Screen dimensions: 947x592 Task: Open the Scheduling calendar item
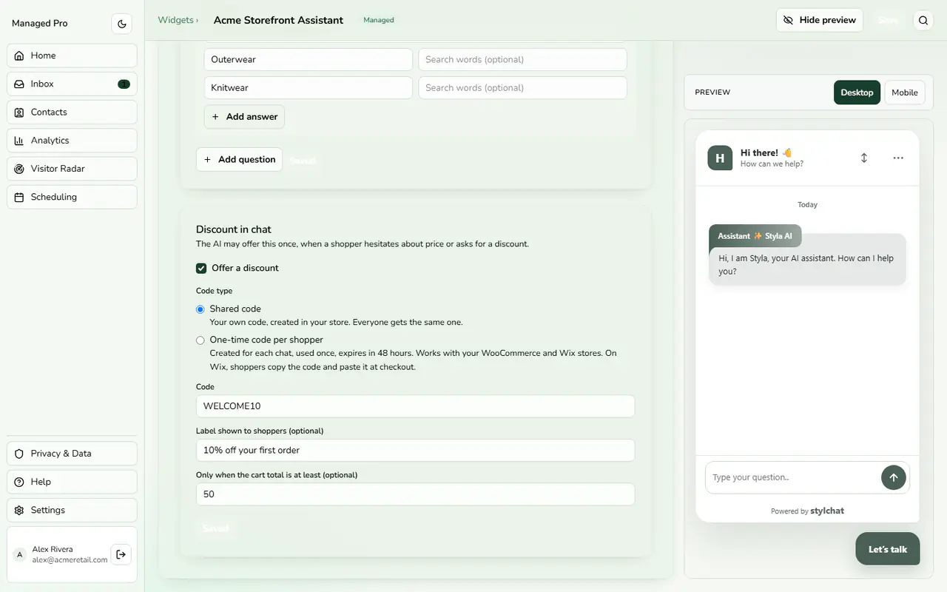72,197
